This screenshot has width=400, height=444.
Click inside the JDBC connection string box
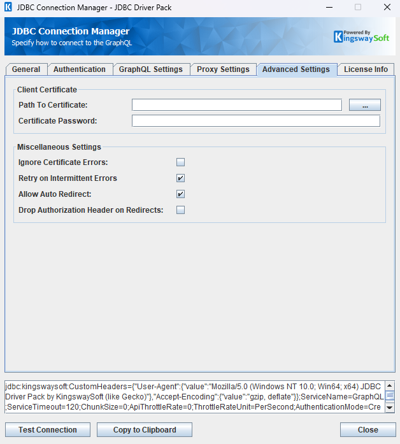tap(195, 397)
